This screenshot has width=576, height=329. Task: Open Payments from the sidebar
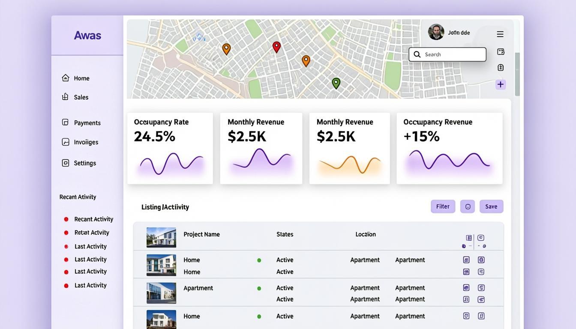(x=87, y=123)
